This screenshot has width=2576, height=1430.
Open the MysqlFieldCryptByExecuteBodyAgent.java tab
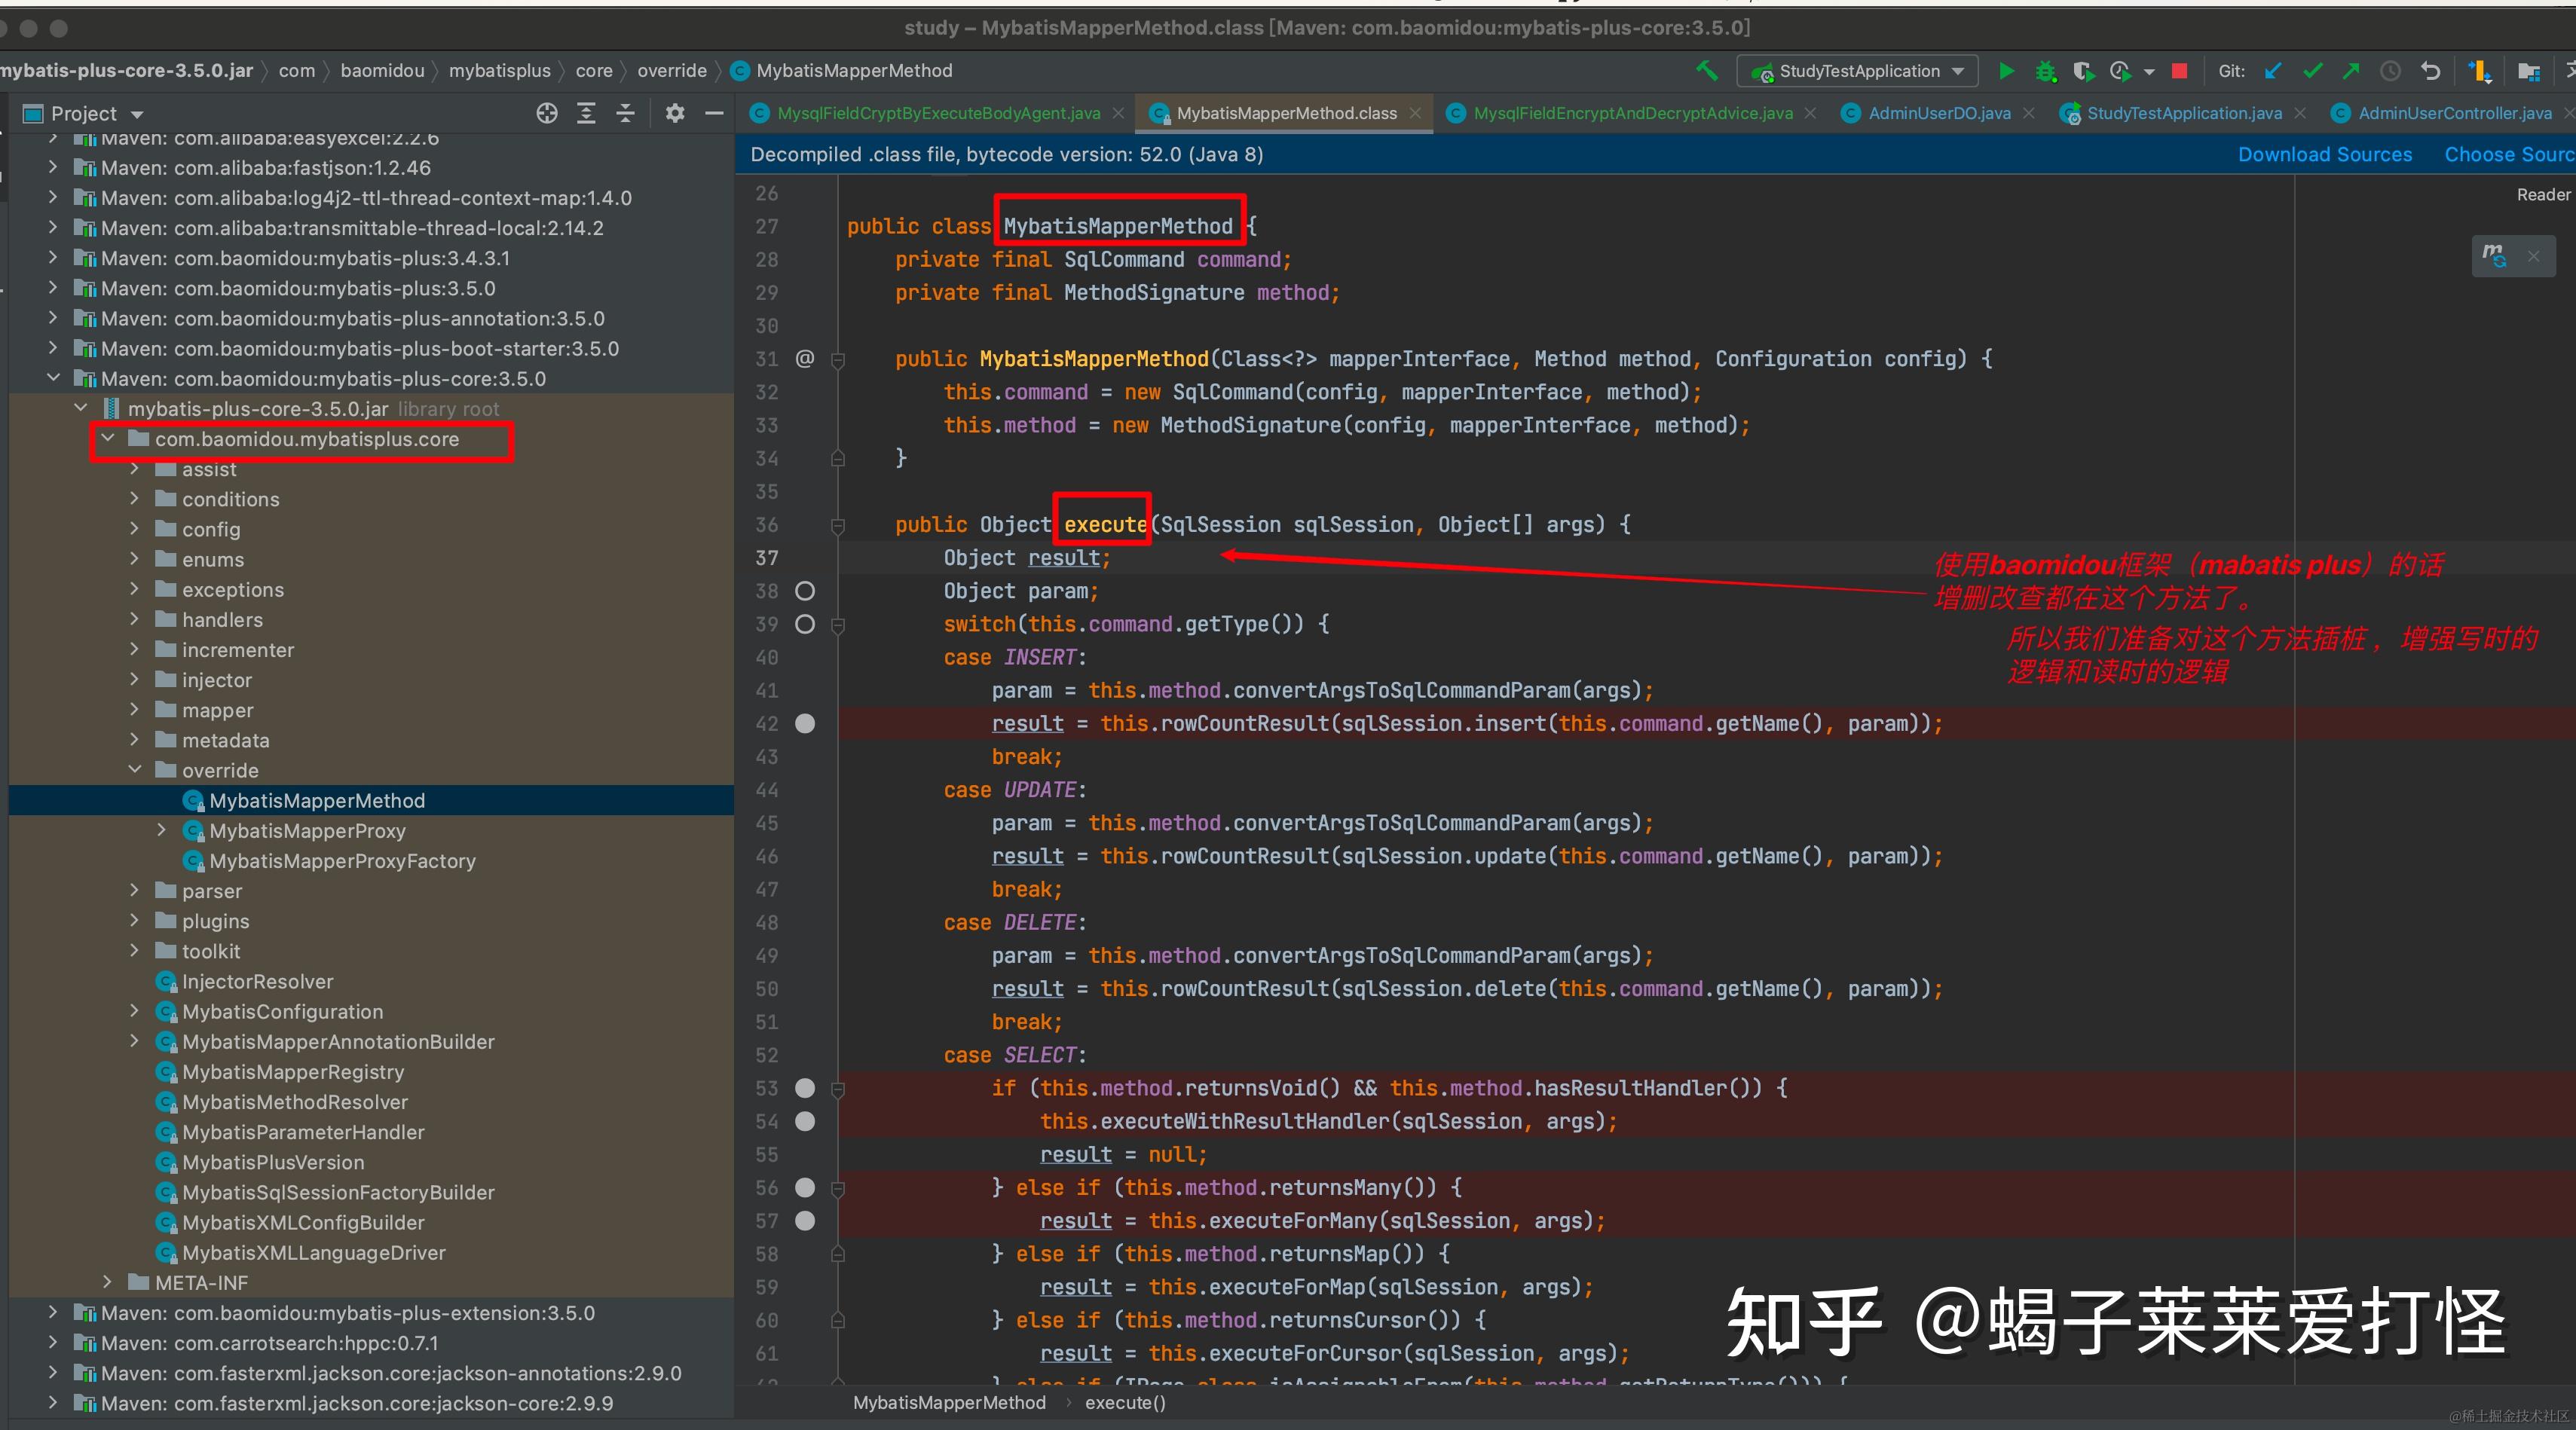click(938, 113)
